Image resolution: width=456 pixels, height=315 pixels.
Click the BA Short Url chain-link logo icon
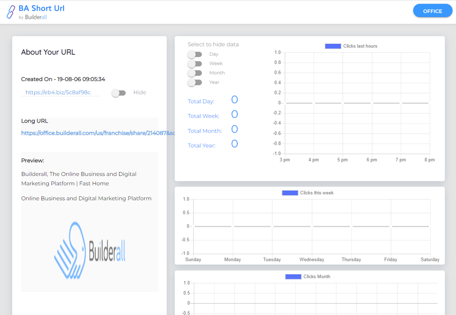[11, 12]
